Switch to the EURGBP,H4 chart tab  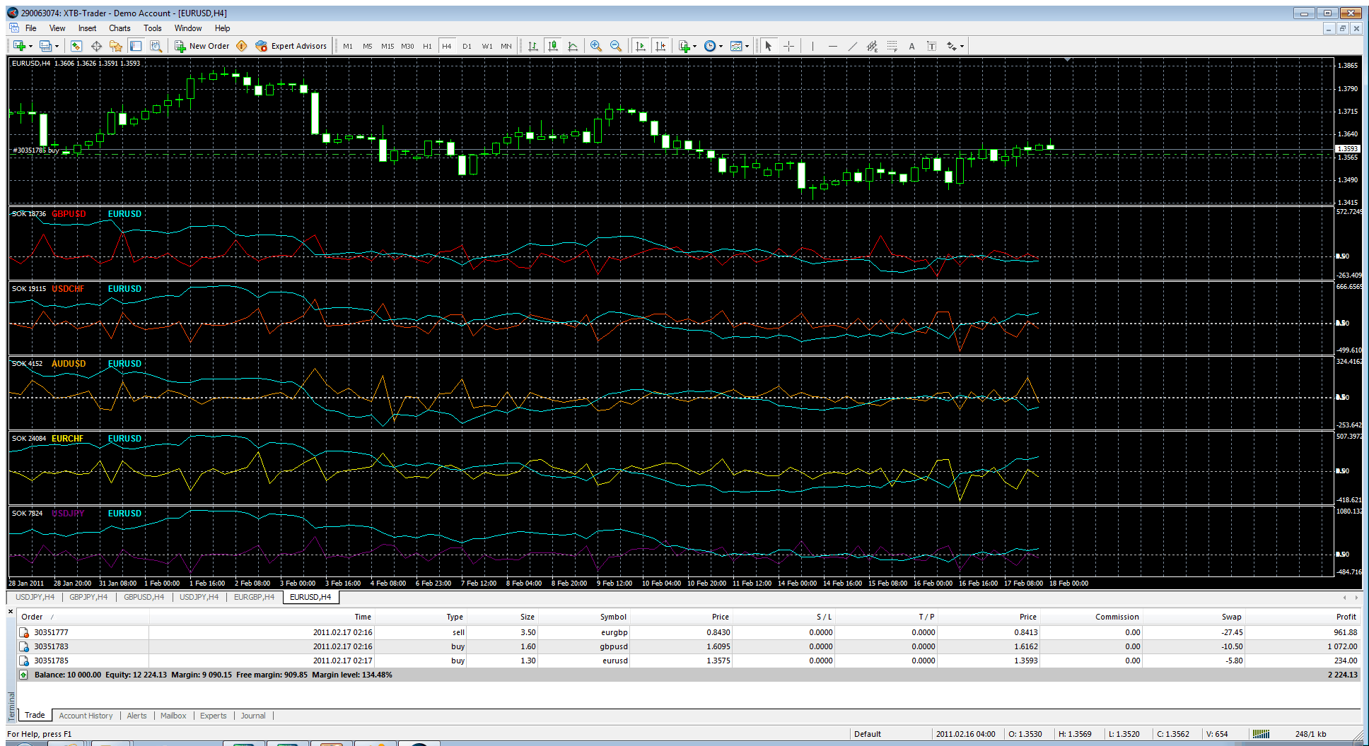click(x=254, y=597)
